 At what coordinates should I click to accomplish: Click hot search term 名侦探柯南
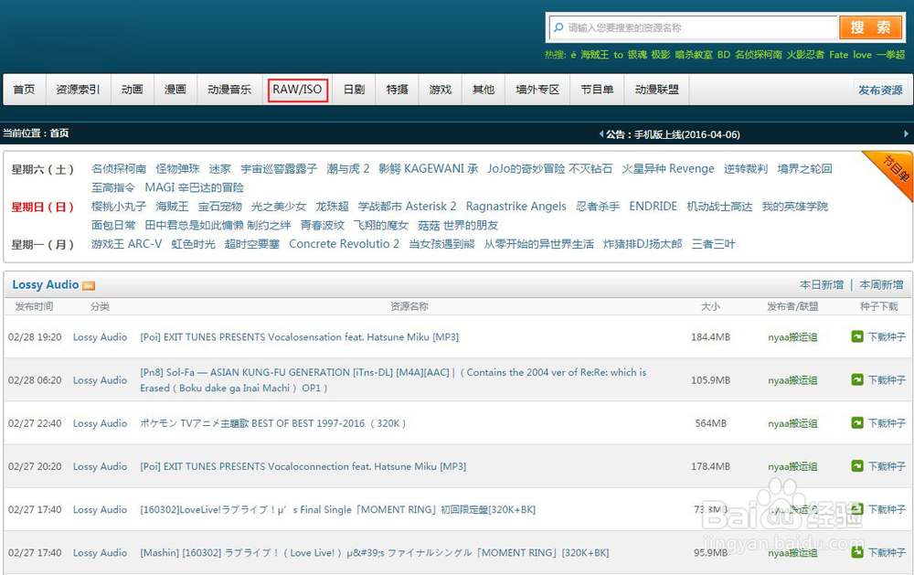(759, 55)
